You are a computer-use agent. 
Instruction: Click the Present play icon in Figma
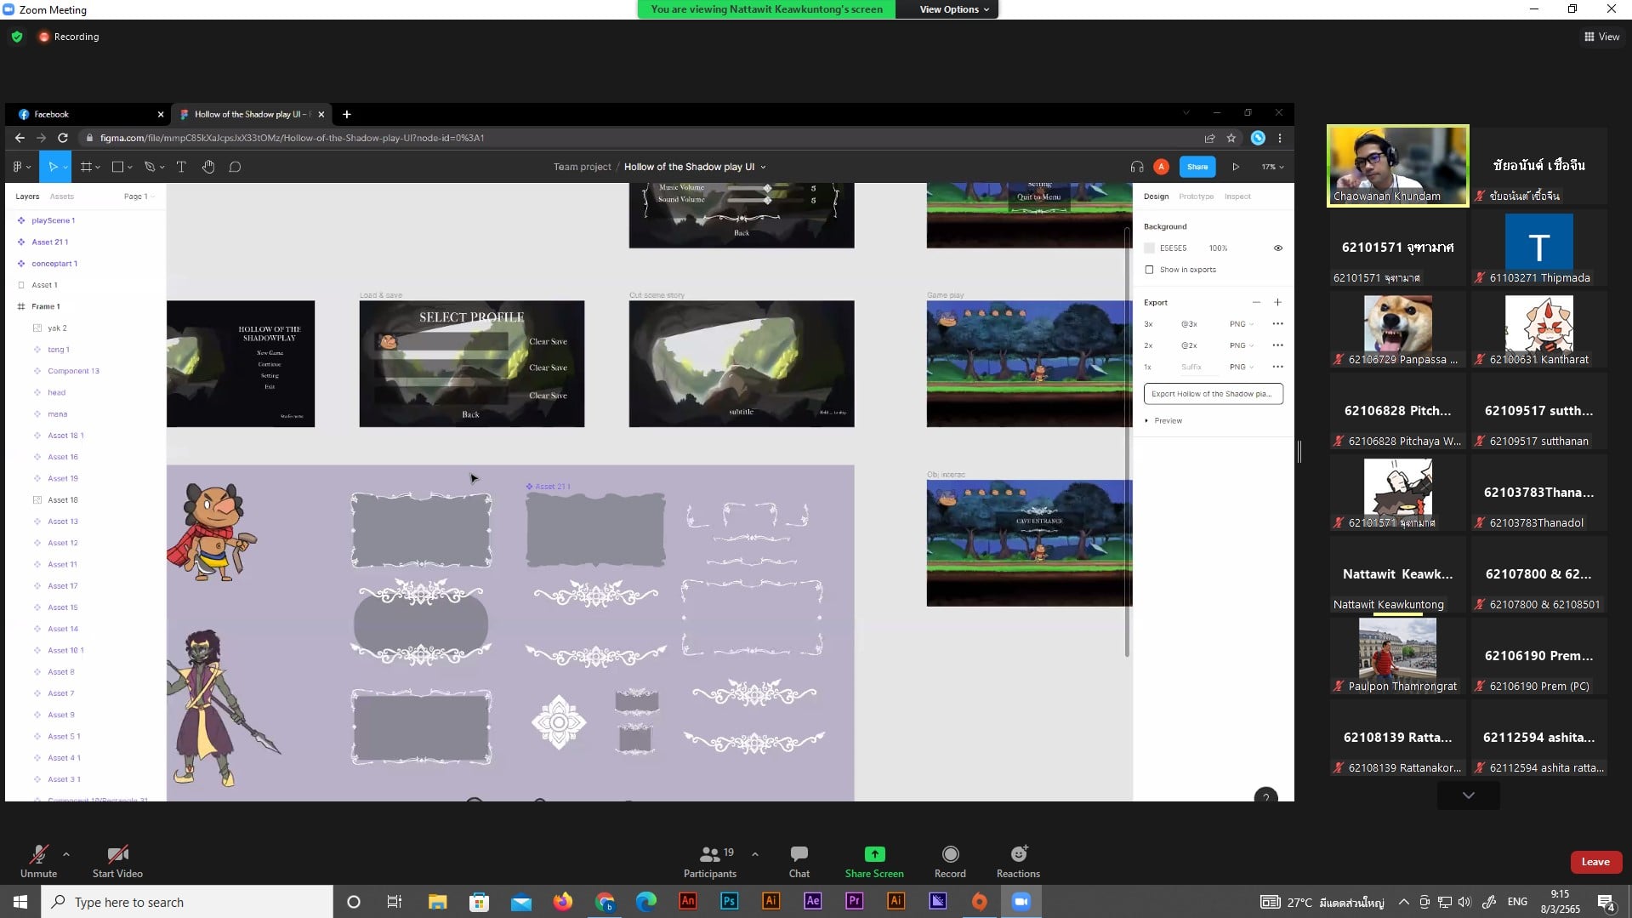tap(1236, 167)
